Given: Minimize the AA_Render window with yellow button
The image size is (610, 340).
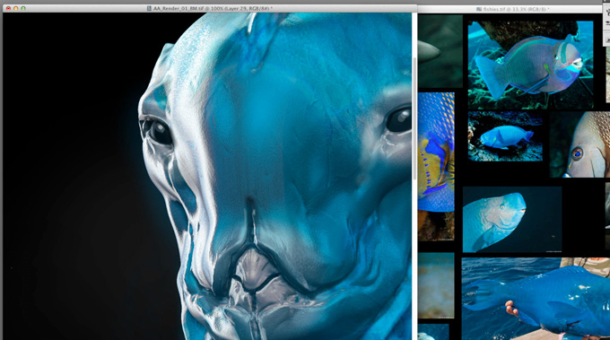Looking at the screenshot, I should click(15, 8).
